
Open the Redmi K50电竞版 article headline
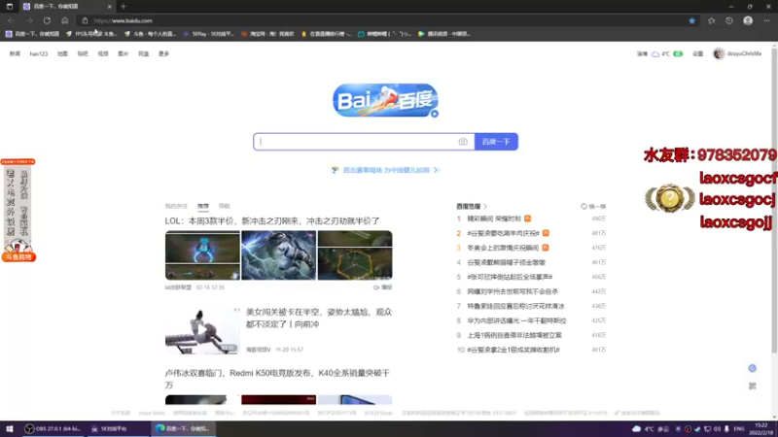click(277, 379)
